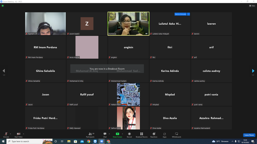The image size is (257, 144).
Task: Start recording with Record button
Action: coord(129,135)
